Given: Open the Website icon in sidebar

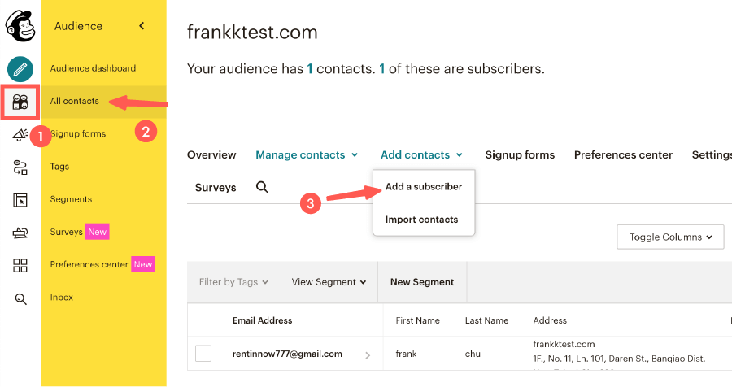Looking at the screenshot, I should (20, 200).
